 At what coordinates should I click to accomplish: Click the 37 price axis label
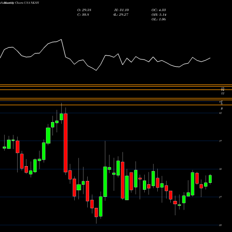click(x=220, y=141)
